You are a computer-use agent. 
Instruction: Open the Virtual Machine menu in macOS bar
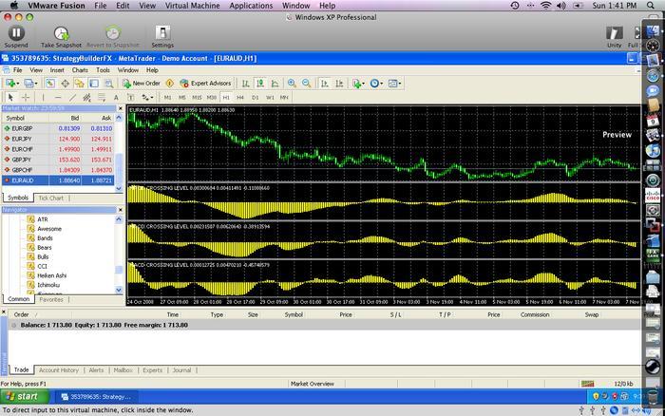coord(193,6)
